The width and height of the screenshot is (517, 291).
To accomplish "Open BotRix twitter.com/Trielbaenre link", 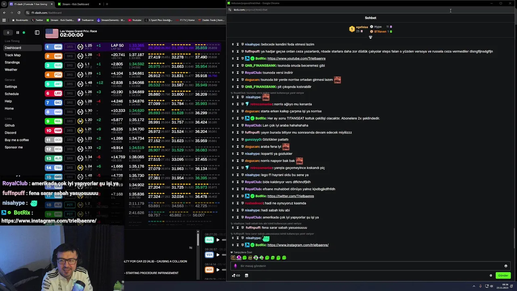I will (290, 196).
